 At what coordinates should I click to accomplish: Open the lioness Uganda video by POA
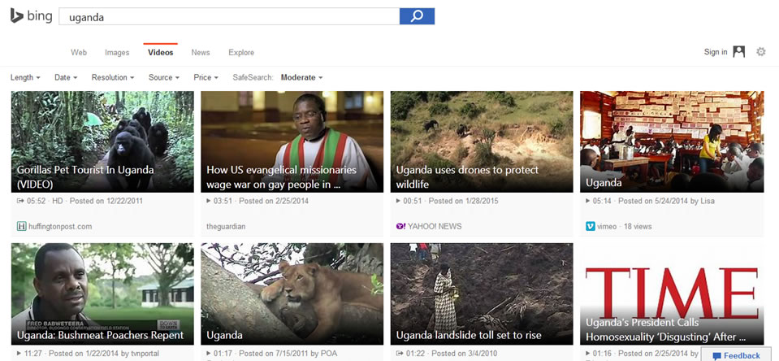click(292, 294)
